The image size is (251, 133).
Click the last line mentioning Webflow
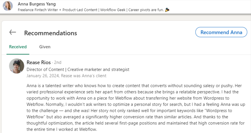(x=62, y=129)
